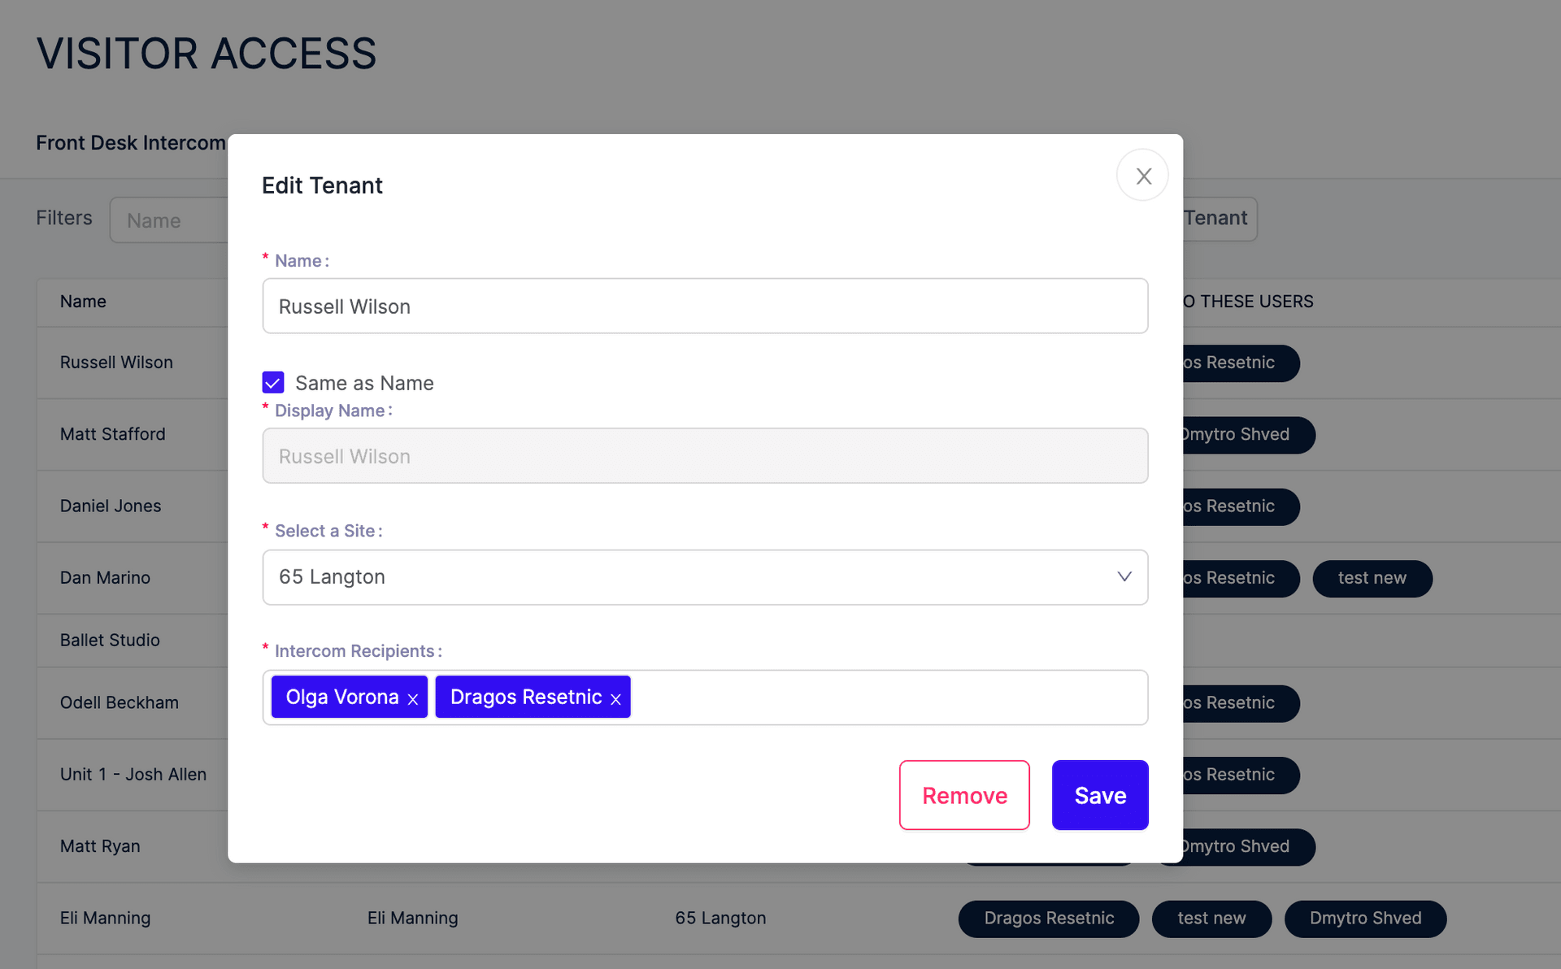Click the Remove tenant button
1561x969 pixels.
point(964,795)
